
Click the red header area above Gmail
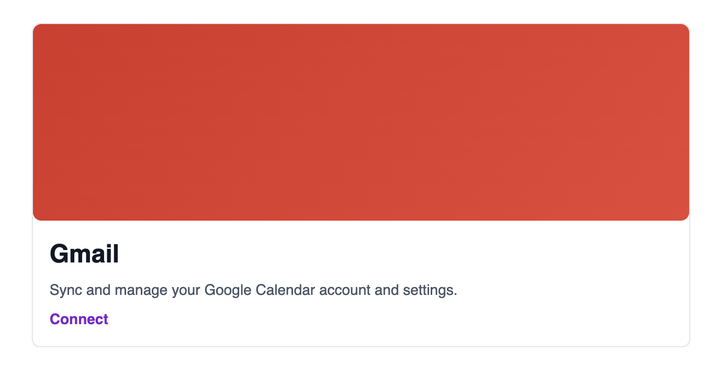click(x=361, y=122)
